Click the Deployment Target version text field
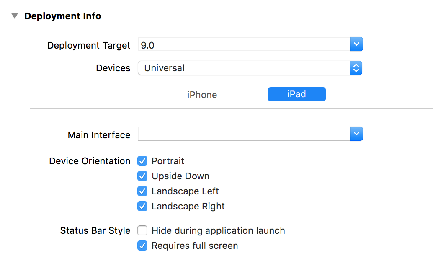Screen dimensions: 433x274 pyautogui.click(x=244, y=45)
